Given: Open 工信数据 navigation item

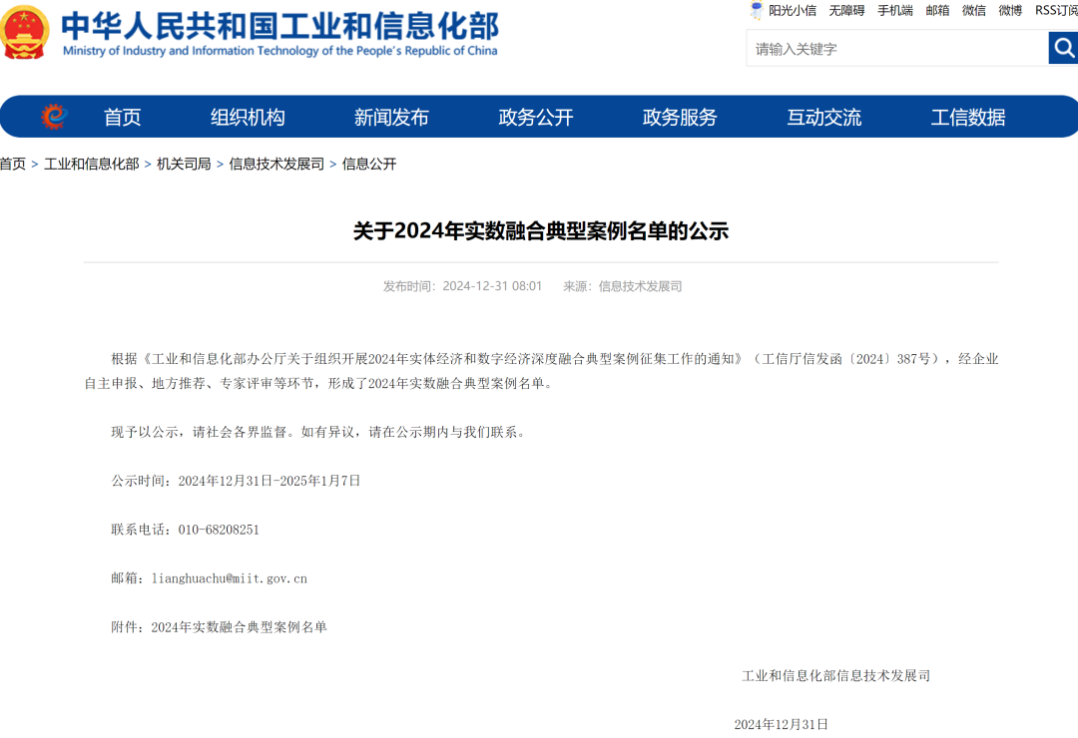Looking at the screenshot, I should 968,117.
